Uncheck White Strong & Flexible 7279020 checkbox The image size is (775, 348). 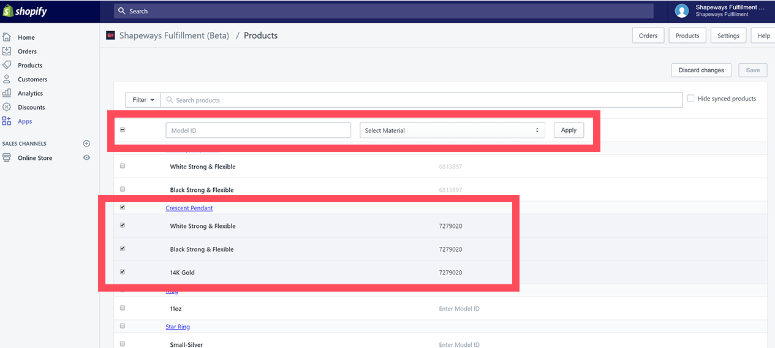pos(123,225)
